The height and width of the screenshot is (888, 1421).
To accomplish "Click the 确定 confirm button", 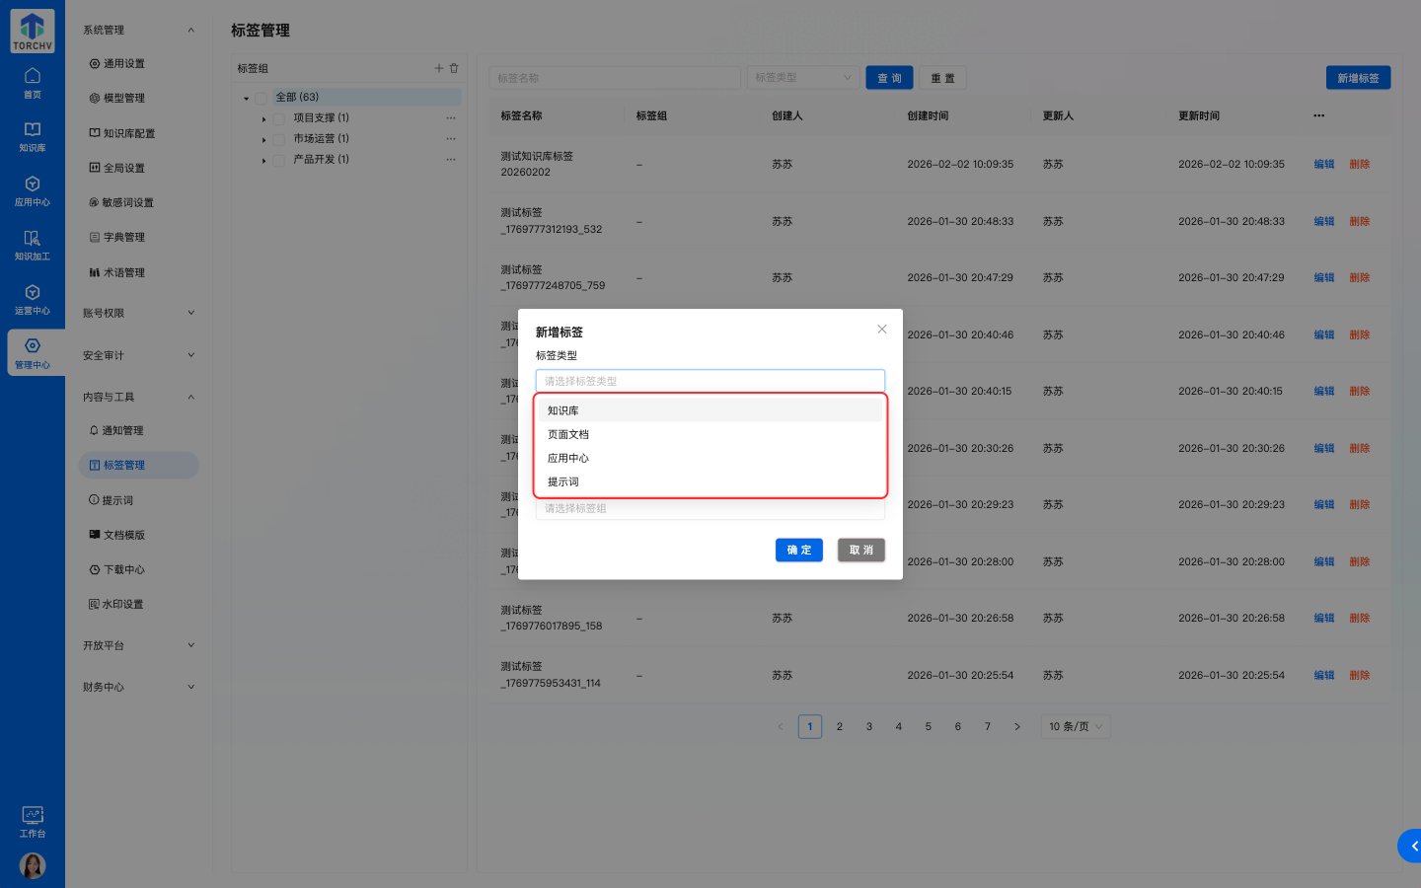I will pyautogui.click(x=798, y=550).
